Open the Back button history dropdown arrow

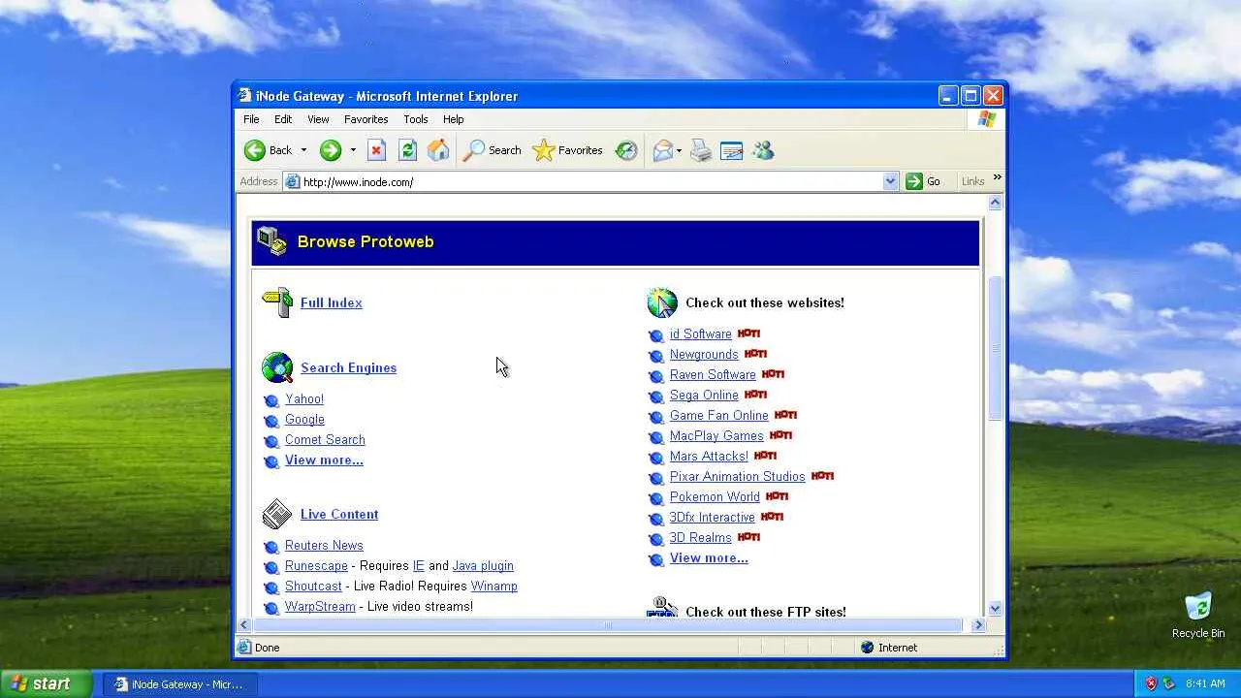click(x=303, y=150)
